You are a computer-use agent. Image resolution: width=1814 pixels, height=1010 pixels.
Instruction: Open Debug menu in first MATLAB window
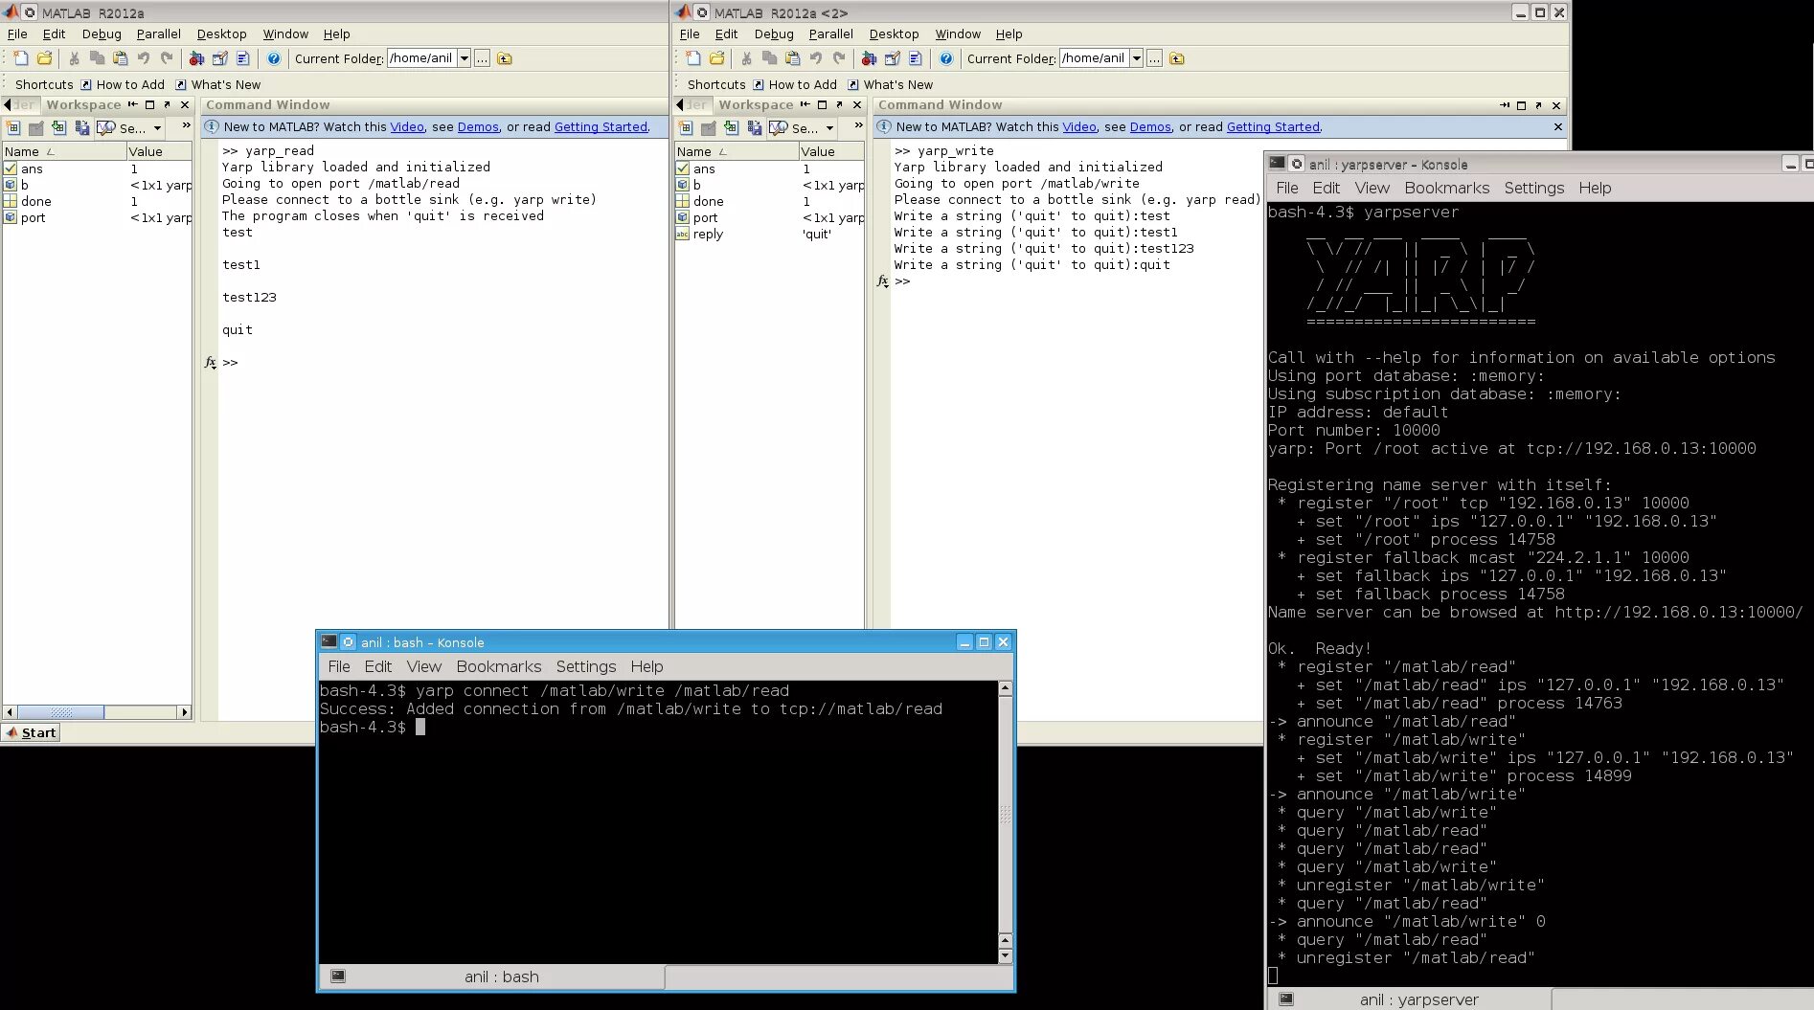click(102, 34)
